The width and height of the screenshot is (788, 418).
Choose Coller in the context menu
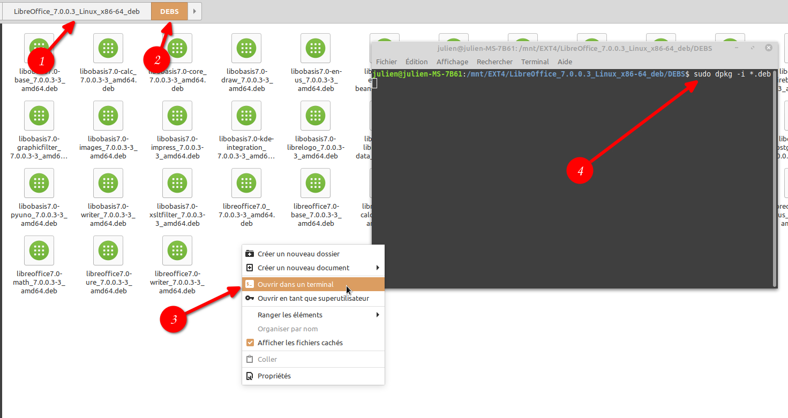click(x=313, y=359)
